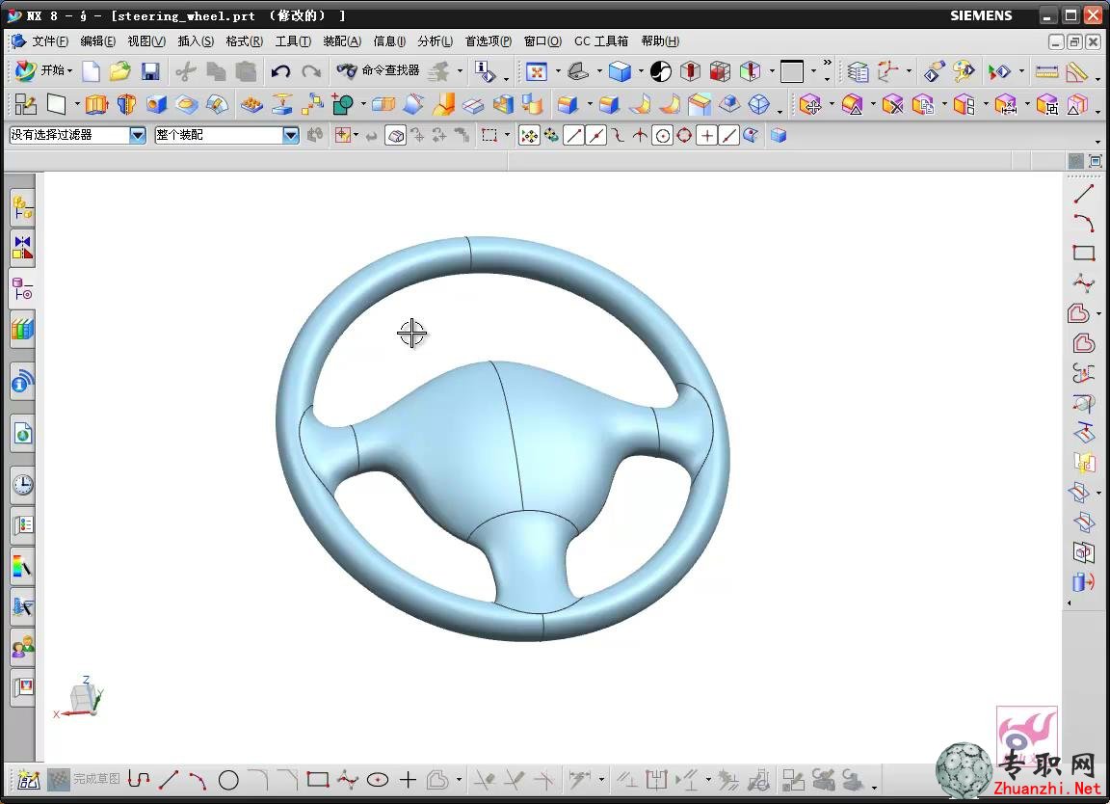1110x804 pixels.
Task: Toggle the endpoint snap point
Action: tap(573, 135)
